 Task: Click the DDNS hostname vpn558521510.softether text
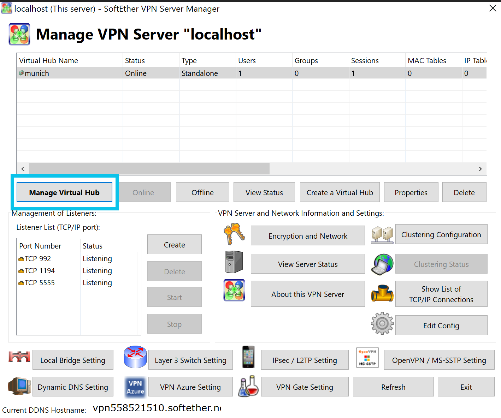(x=157, y=408)
